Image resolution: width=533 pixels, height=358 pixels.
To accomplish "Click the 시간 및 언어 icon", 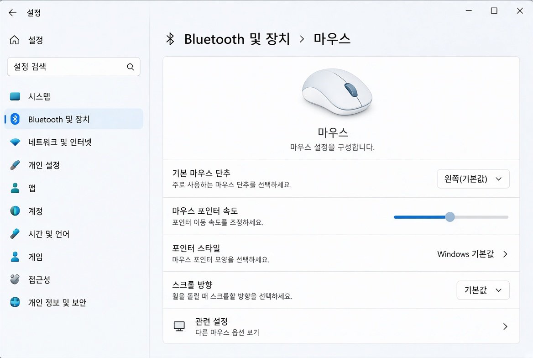I will 15,233.
